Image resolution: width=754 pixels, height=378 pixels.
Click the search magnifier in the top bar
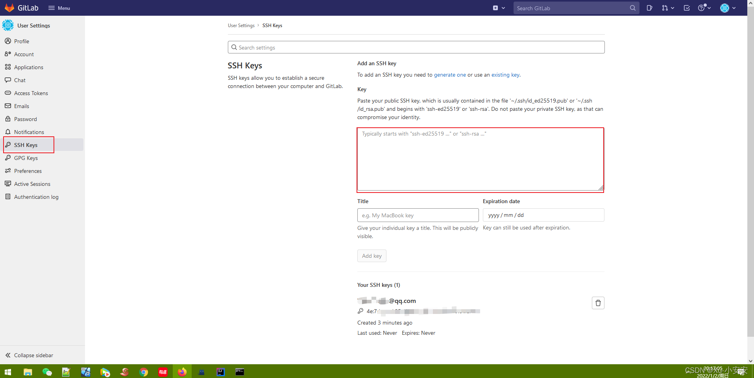tap(632, 8)
